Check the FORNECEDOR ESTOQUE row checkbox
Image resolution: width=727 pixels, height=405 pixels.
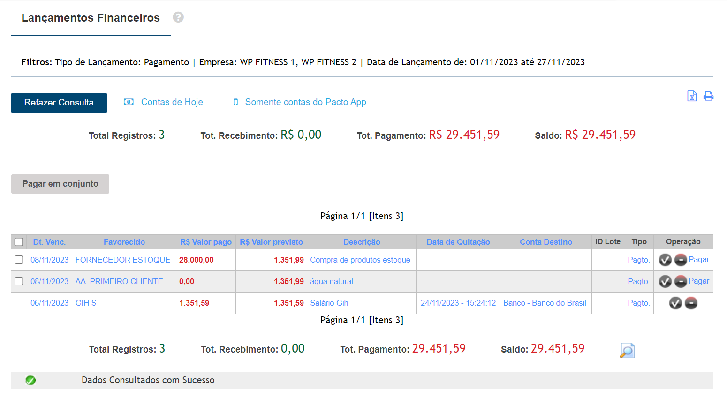(x=19, y=260)
